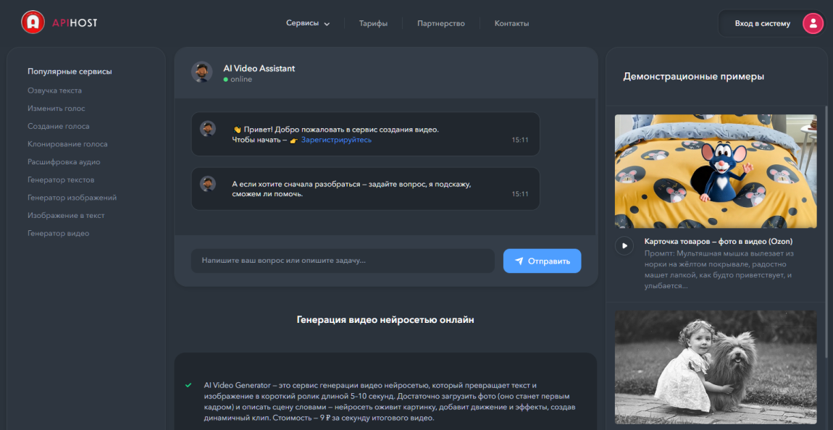Viewport: 833px width, 430px height.
Task: Focus the question input field
Action: (343, 261)
